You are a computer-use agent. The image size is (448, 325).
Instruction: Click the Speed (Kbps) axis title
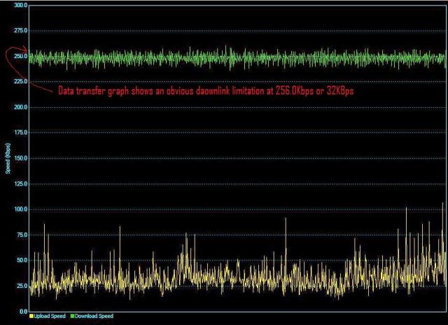click(8, 158)
